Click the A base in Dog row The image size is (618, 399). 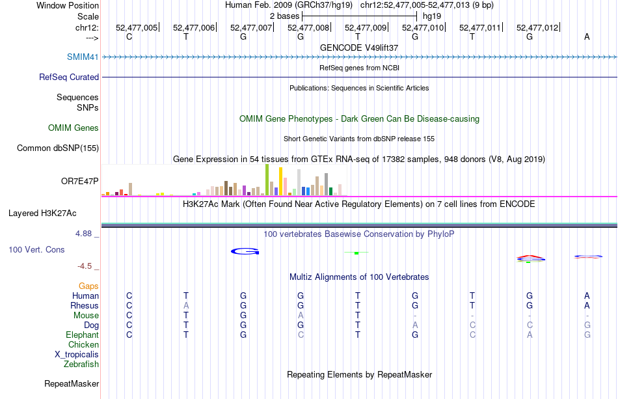[415, 325]
